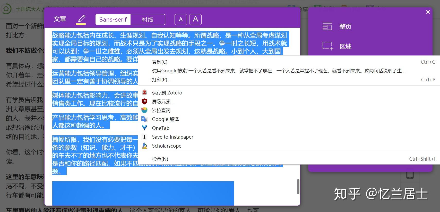The image size is (440, 212).
Task: Select Scholarscope menu entry
Action: tap(289, 146)
